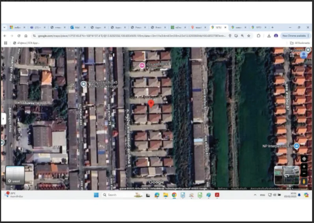Switch to the green spreadsheet browser tab
Image resolution: width=314 pixels, height=223 pixels.
click(x=179, y=27)
